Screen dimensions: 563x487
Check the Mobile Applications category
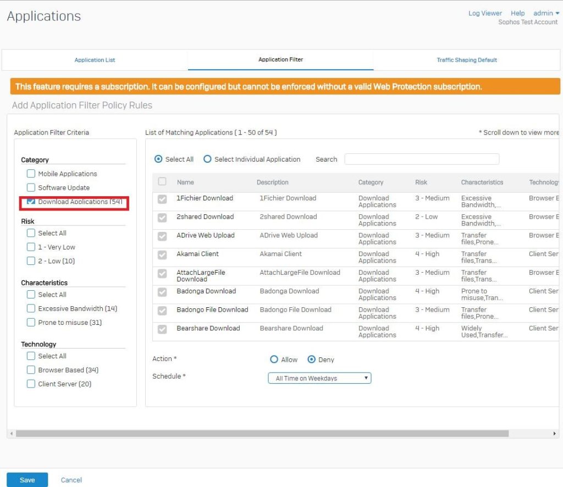(31, 174)
